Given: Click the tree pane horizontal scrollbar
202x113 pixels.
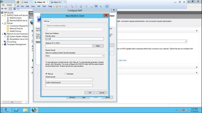Looking at the screenshot, I should pos(14,102).
